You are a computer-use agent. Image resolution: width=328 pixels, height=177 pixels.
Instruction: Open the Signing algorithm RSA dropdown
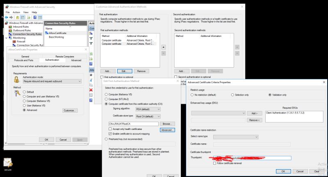click(x=148, y=109)
